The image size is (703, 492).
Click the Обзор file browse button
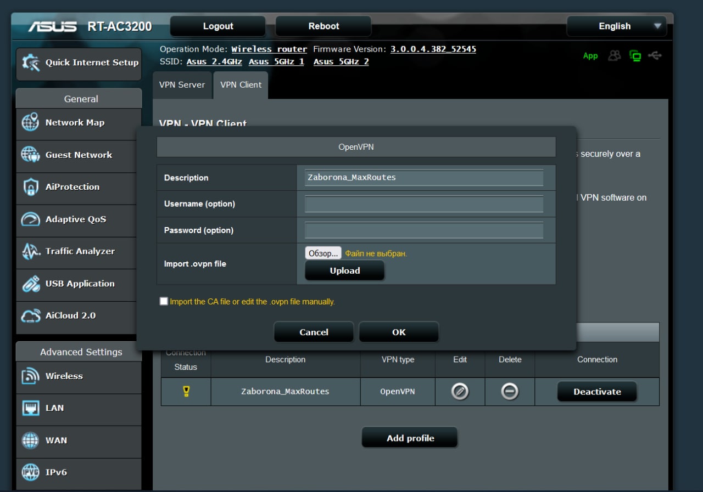click(x=323, y=253)
